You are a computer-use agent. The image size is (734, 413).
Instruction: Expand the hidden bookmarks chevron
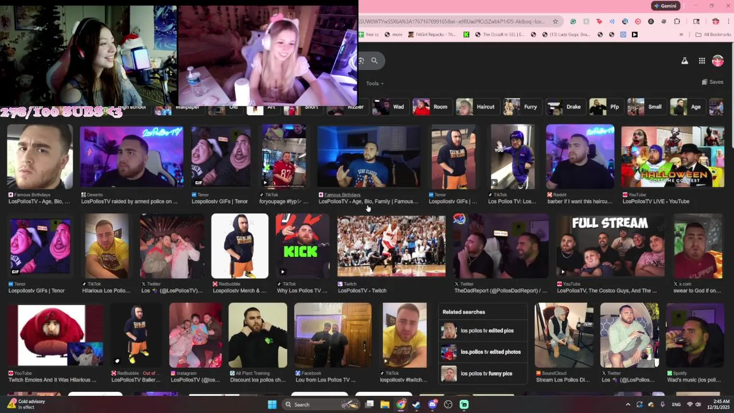[681, 34]
